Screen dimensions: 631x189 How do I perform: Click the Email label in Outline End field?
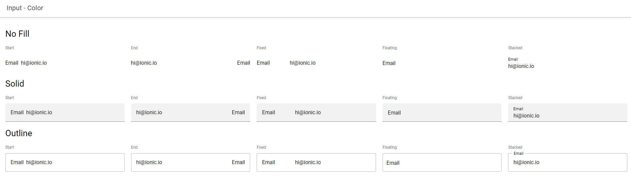(x=238, y=162)
